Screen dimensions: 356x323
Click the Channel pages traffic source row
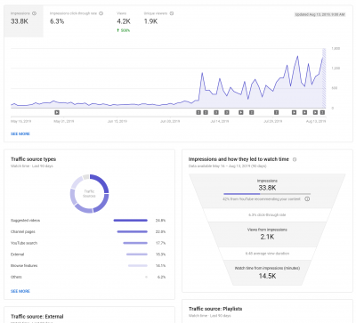click(x=88, y=231)
